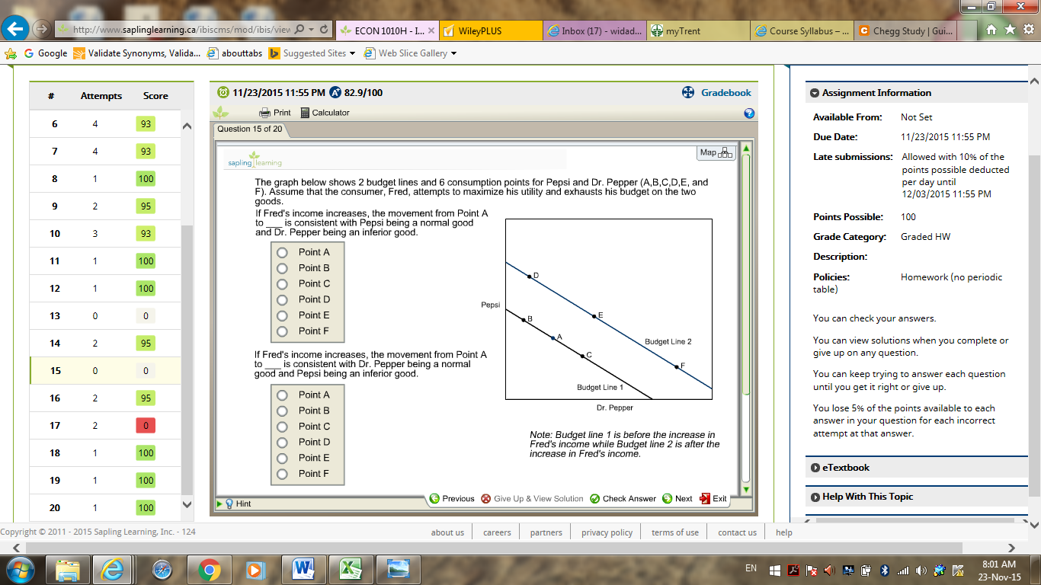
Task: Select Point A in first question
Action: [282, 252]
